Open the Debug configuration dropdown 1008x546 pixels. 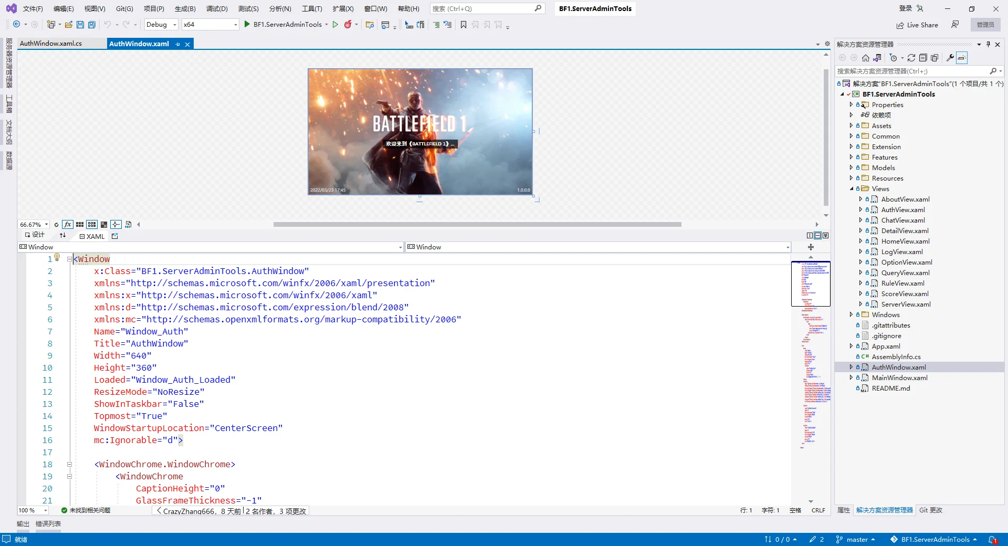161,24
